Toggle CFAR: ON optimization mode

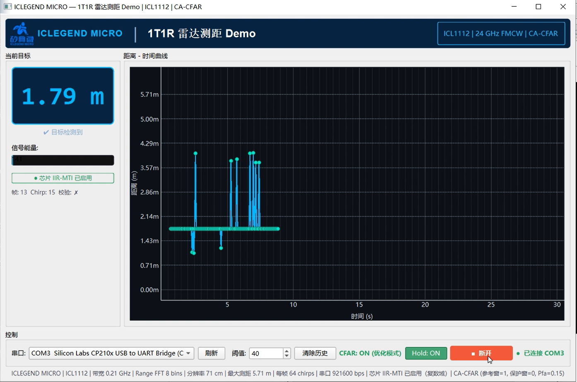(370, 353)
